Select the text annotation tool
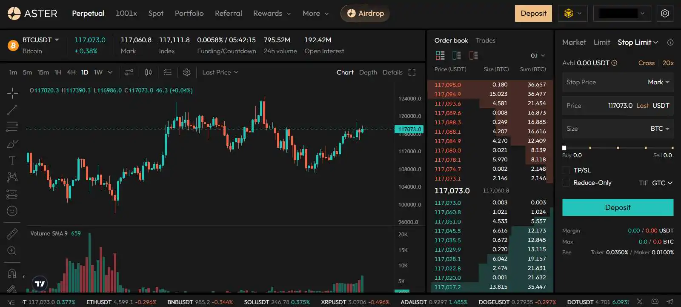The height and width of the screenshot is (307, 681). click(x=12, y=160)
